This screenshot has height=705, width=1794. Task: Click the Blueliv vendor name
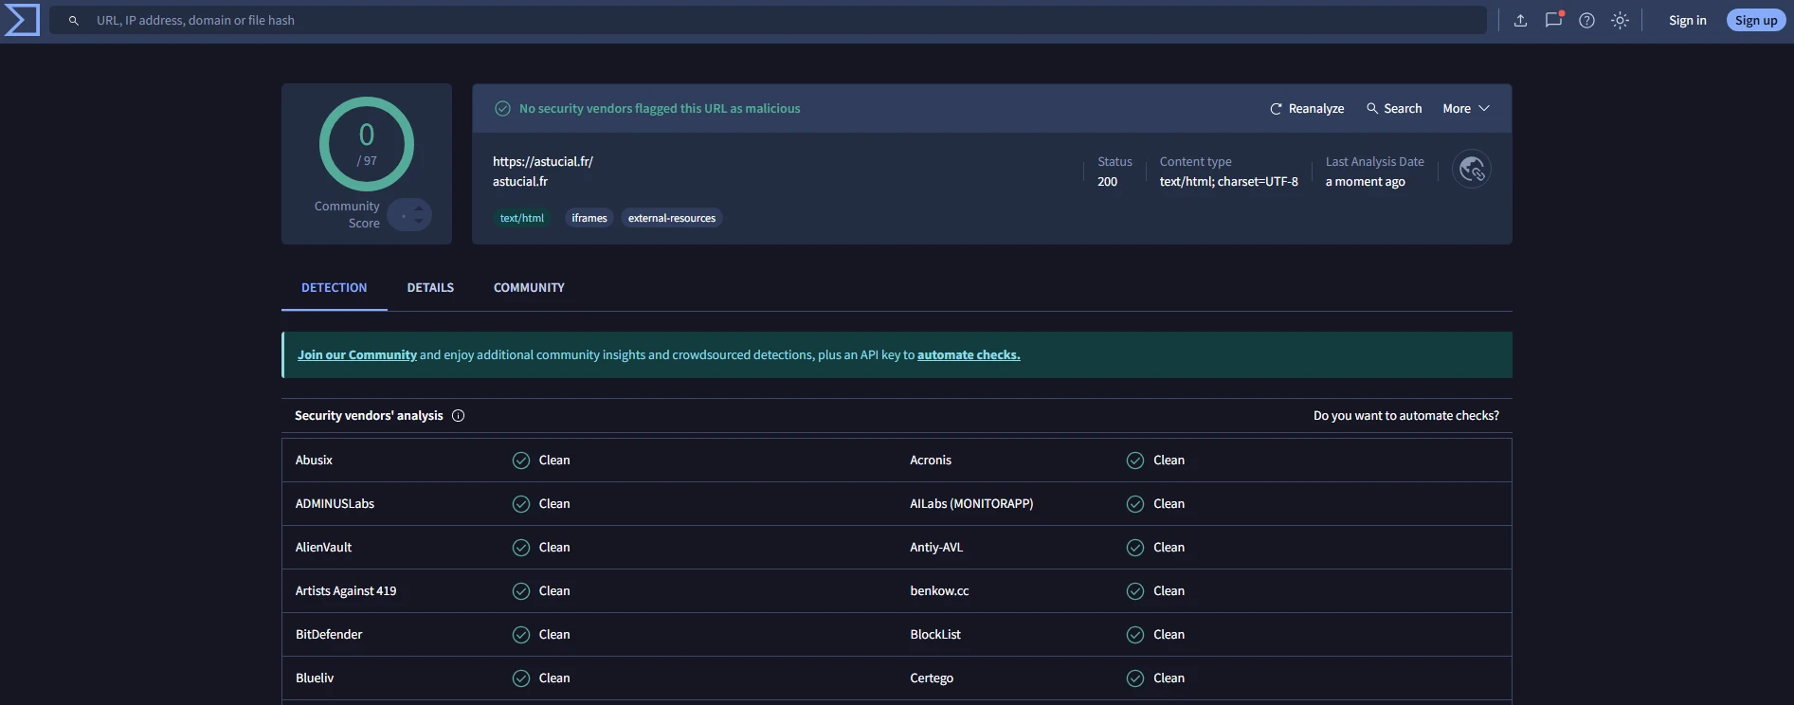(x=315, y=678)
